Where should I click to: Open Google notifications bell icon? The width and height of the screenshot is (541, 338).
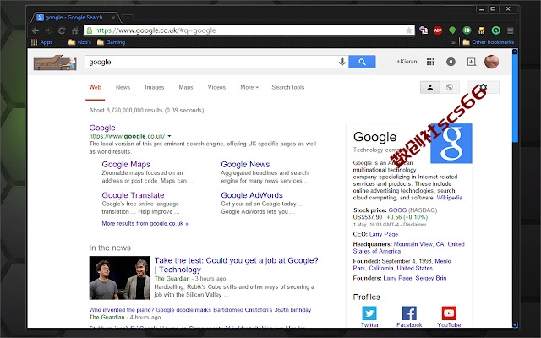pyautogui.click(x=451, y=62)
